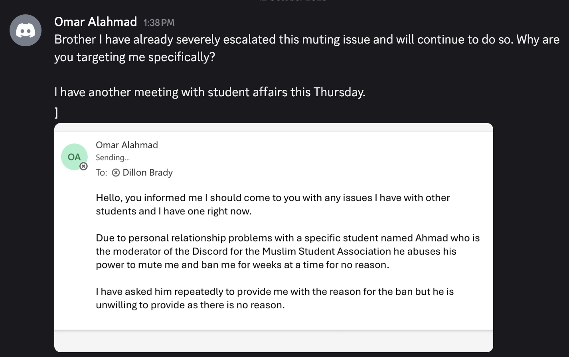
Task: Click the sender name in the email
Action: coord(127,145)
